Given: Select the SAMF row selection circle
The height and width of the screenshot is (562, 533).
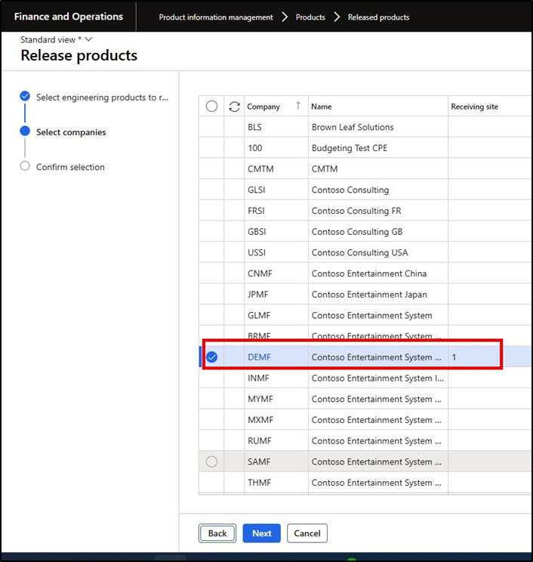Looking at the screenshot, I should pyautogui.click(x=211, y=462).
